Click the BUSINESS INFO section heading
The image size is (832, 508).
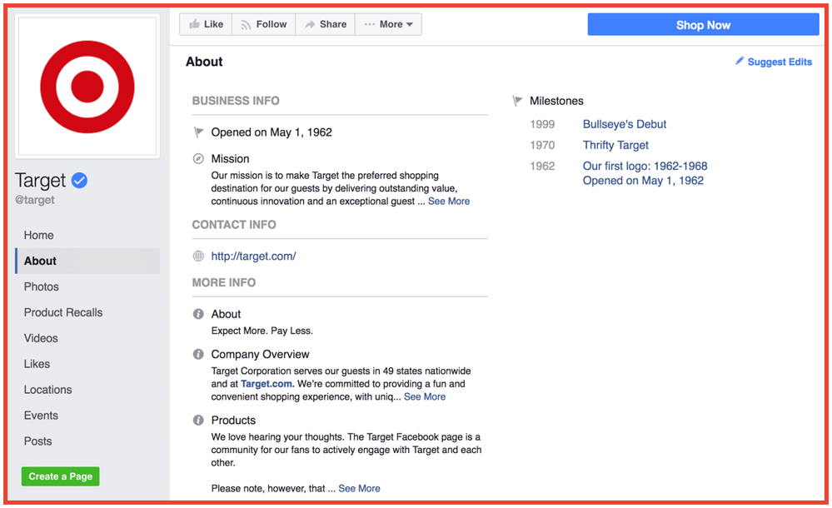pyautogui.click(x=236, y=101)
